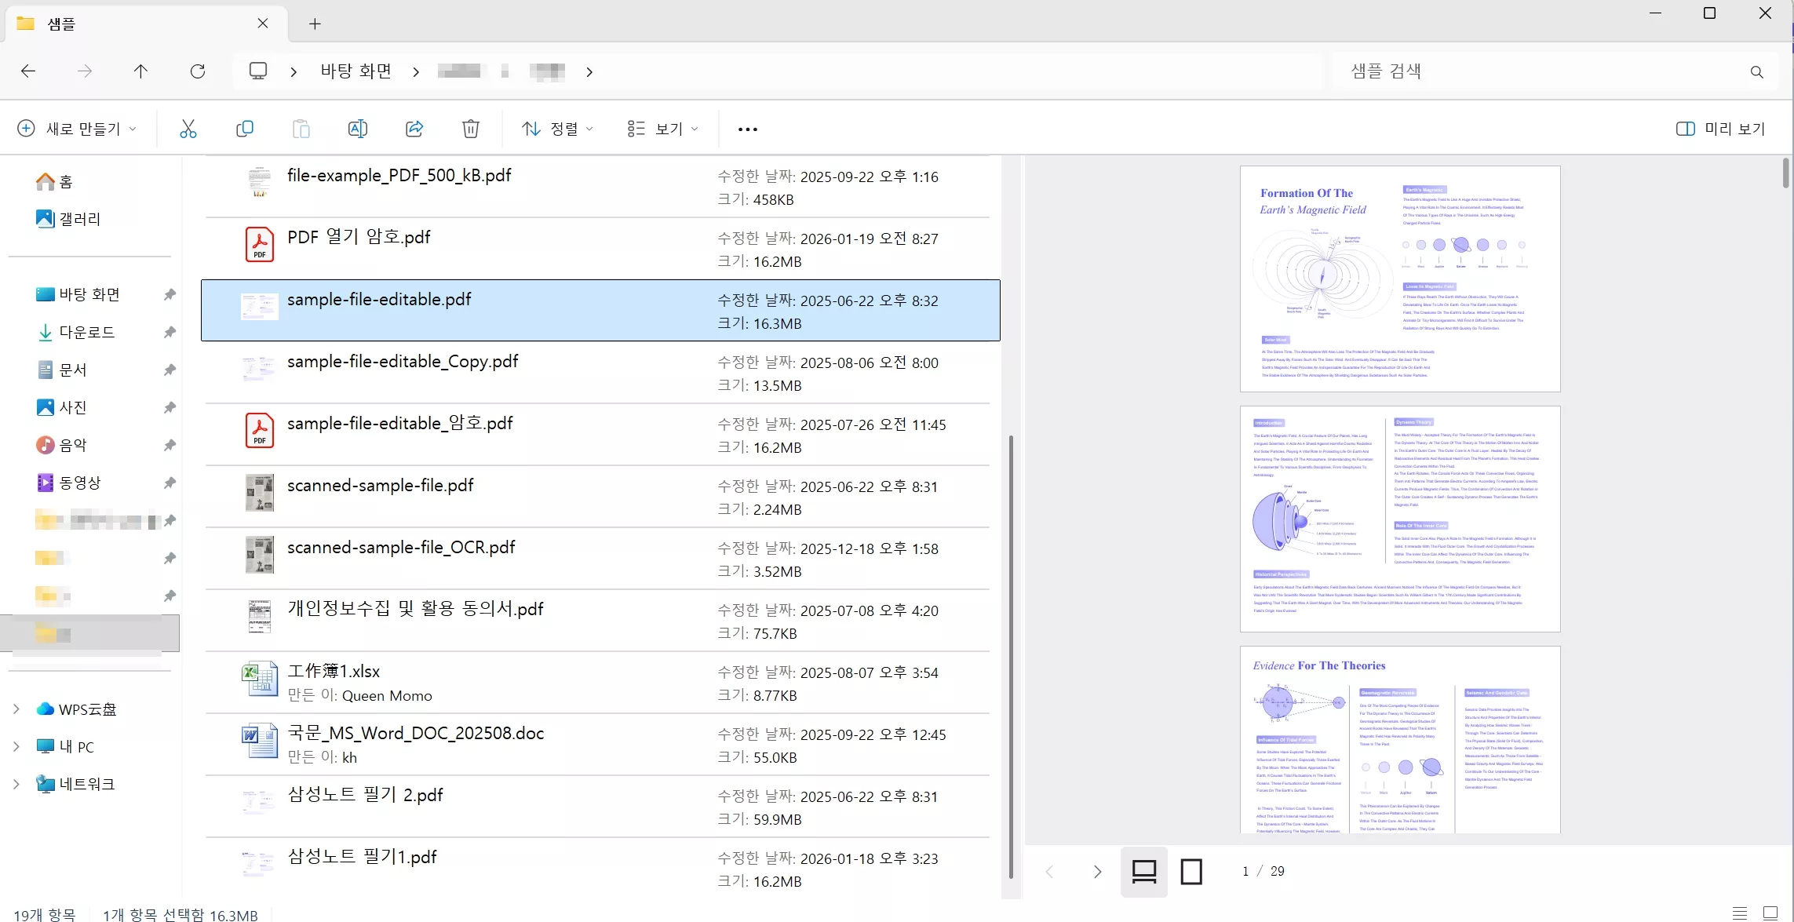The width and height of the screenshot is (1794, 922).
Task: Switch preview to single page view
Action: point(1191,871)
